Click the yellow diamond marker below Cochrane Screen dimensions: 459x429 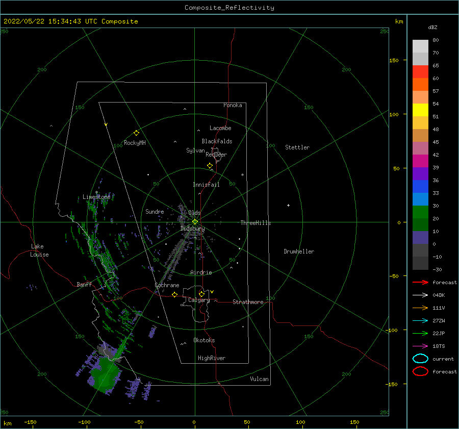pos(175,294)
